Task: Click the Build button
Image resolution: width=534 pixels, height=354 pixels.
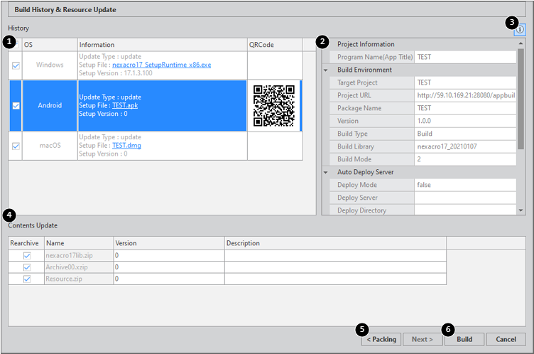Action: (x=464, y=339)
